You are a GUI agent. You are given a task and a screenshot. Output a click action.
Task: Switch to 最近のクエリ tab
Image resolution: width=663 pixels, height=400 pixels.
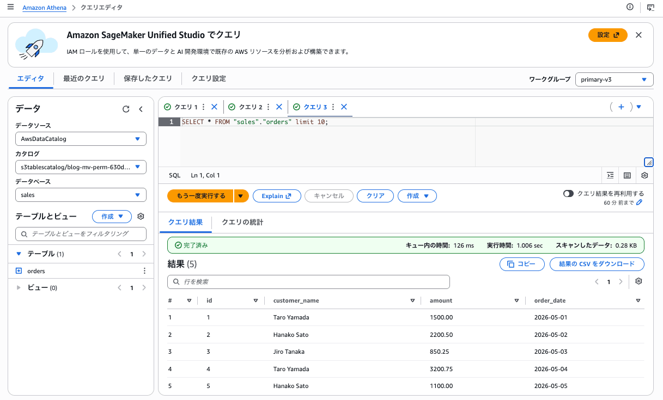point(83,78)
